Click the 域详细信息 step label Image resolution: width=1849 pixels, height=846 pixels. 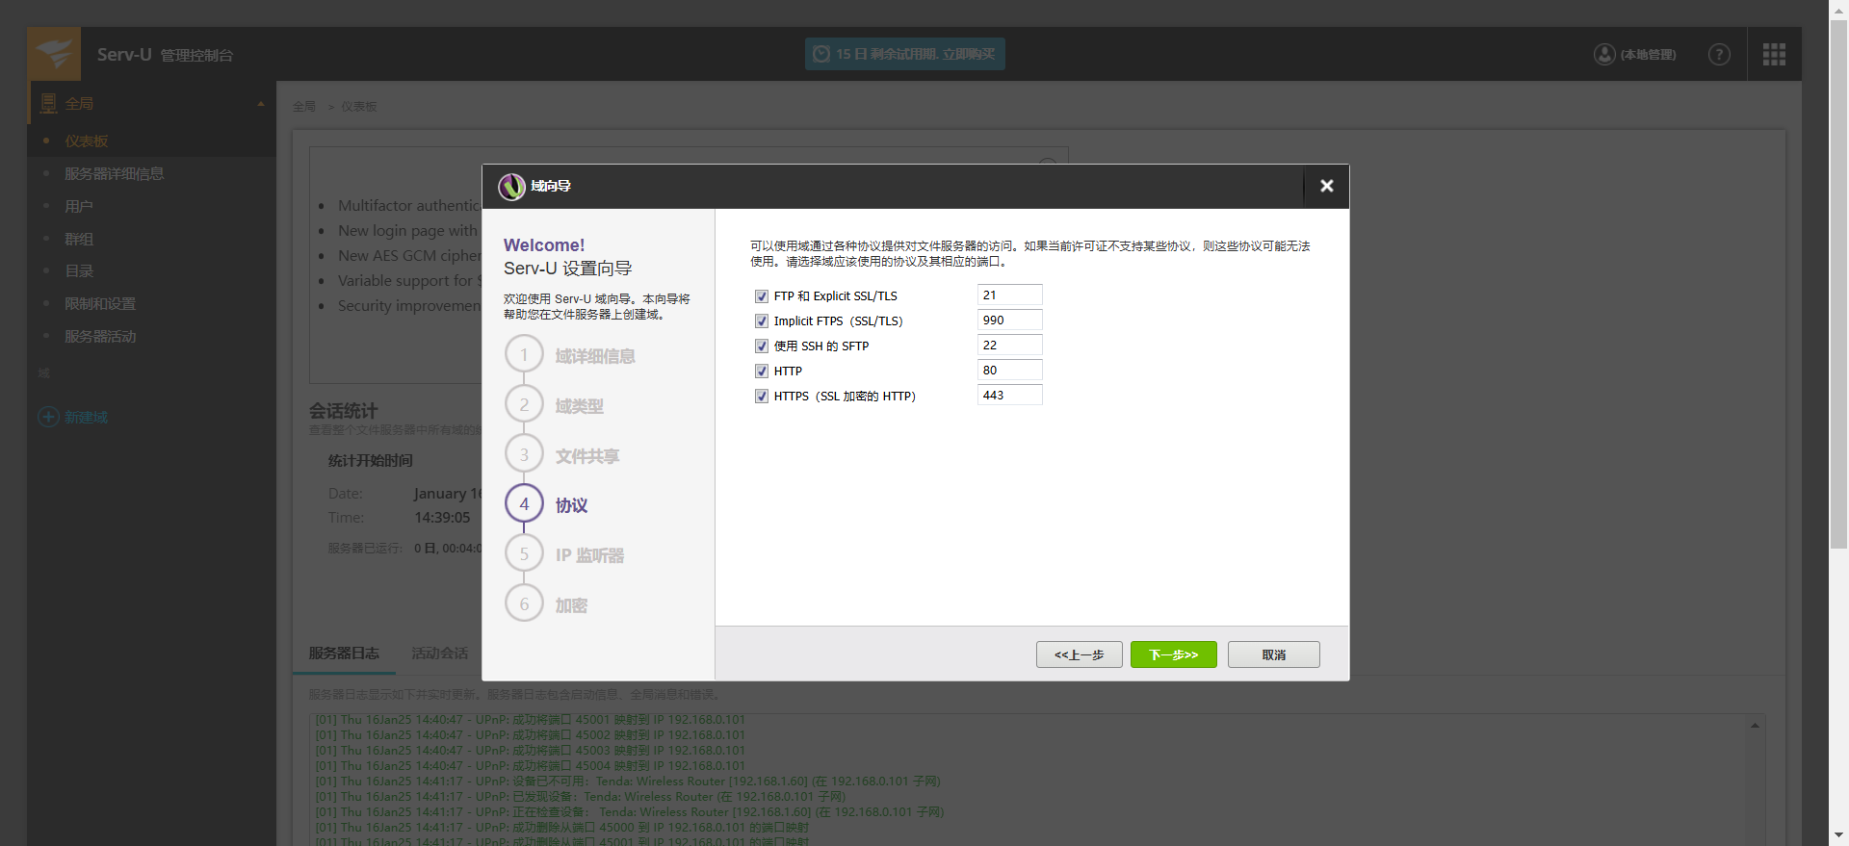pyautogui.click(x=595, y=356)
